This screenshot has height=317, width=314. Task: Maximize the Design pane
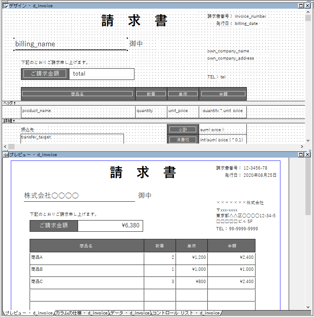coord(301,5)
